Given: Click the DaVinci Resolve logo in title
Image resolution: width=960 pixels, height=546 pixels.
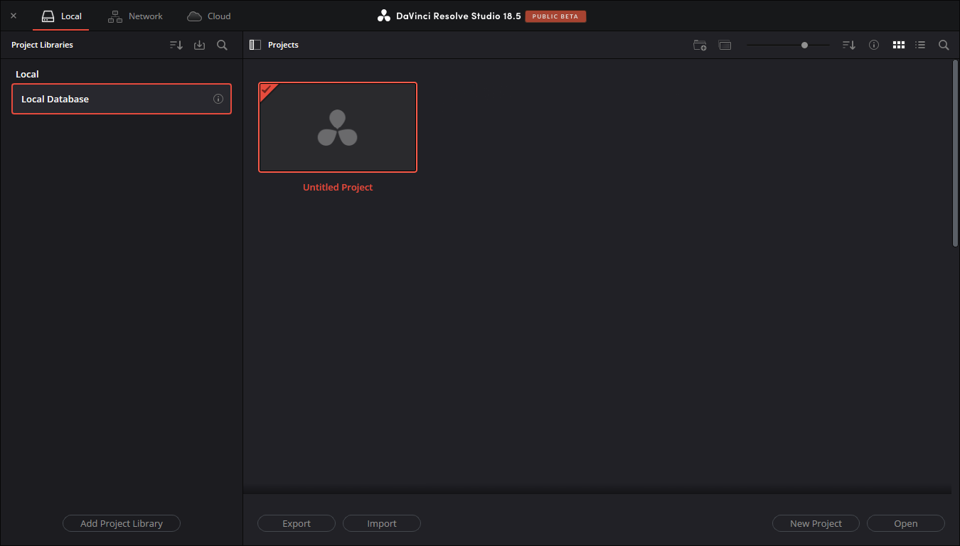Looking at the screenshot, I should point(384,16).
